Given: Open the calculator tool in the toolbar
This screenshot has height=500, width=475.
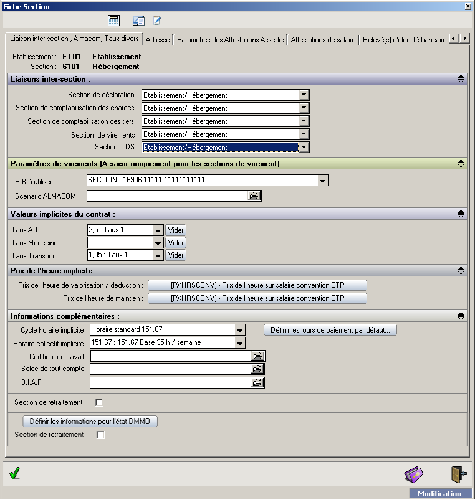Looking at the screenshot, I should pyautogui.click(x=113, y=21).
